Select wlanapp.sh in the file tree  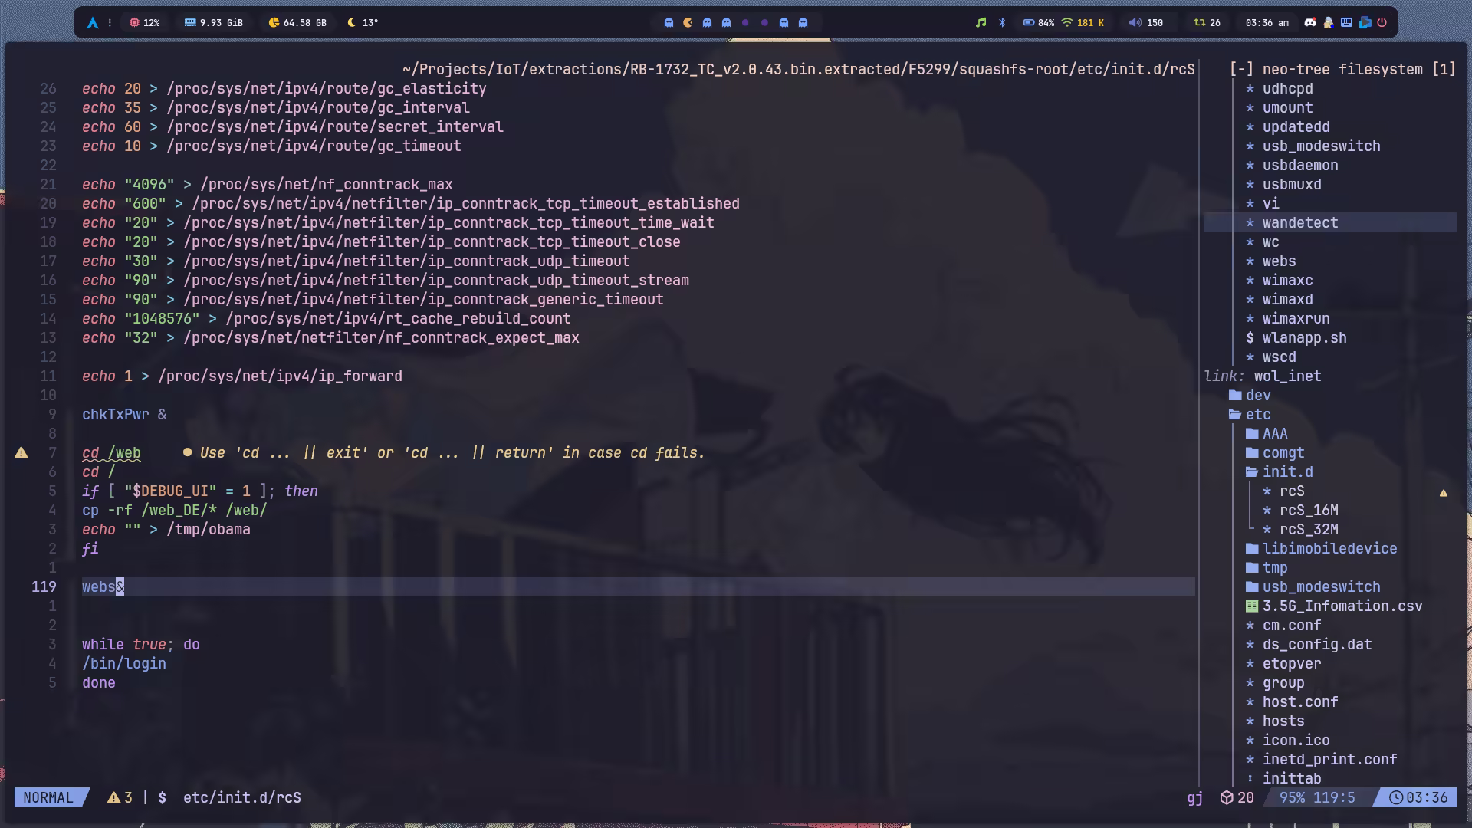click(1303, 338)
